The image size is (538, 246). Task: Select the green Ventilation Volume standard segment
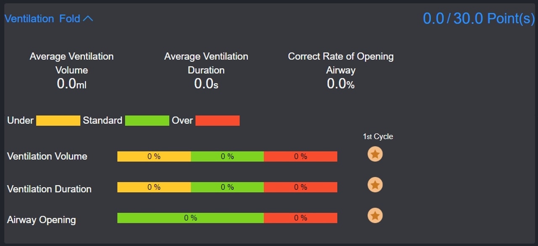point(227,156)
